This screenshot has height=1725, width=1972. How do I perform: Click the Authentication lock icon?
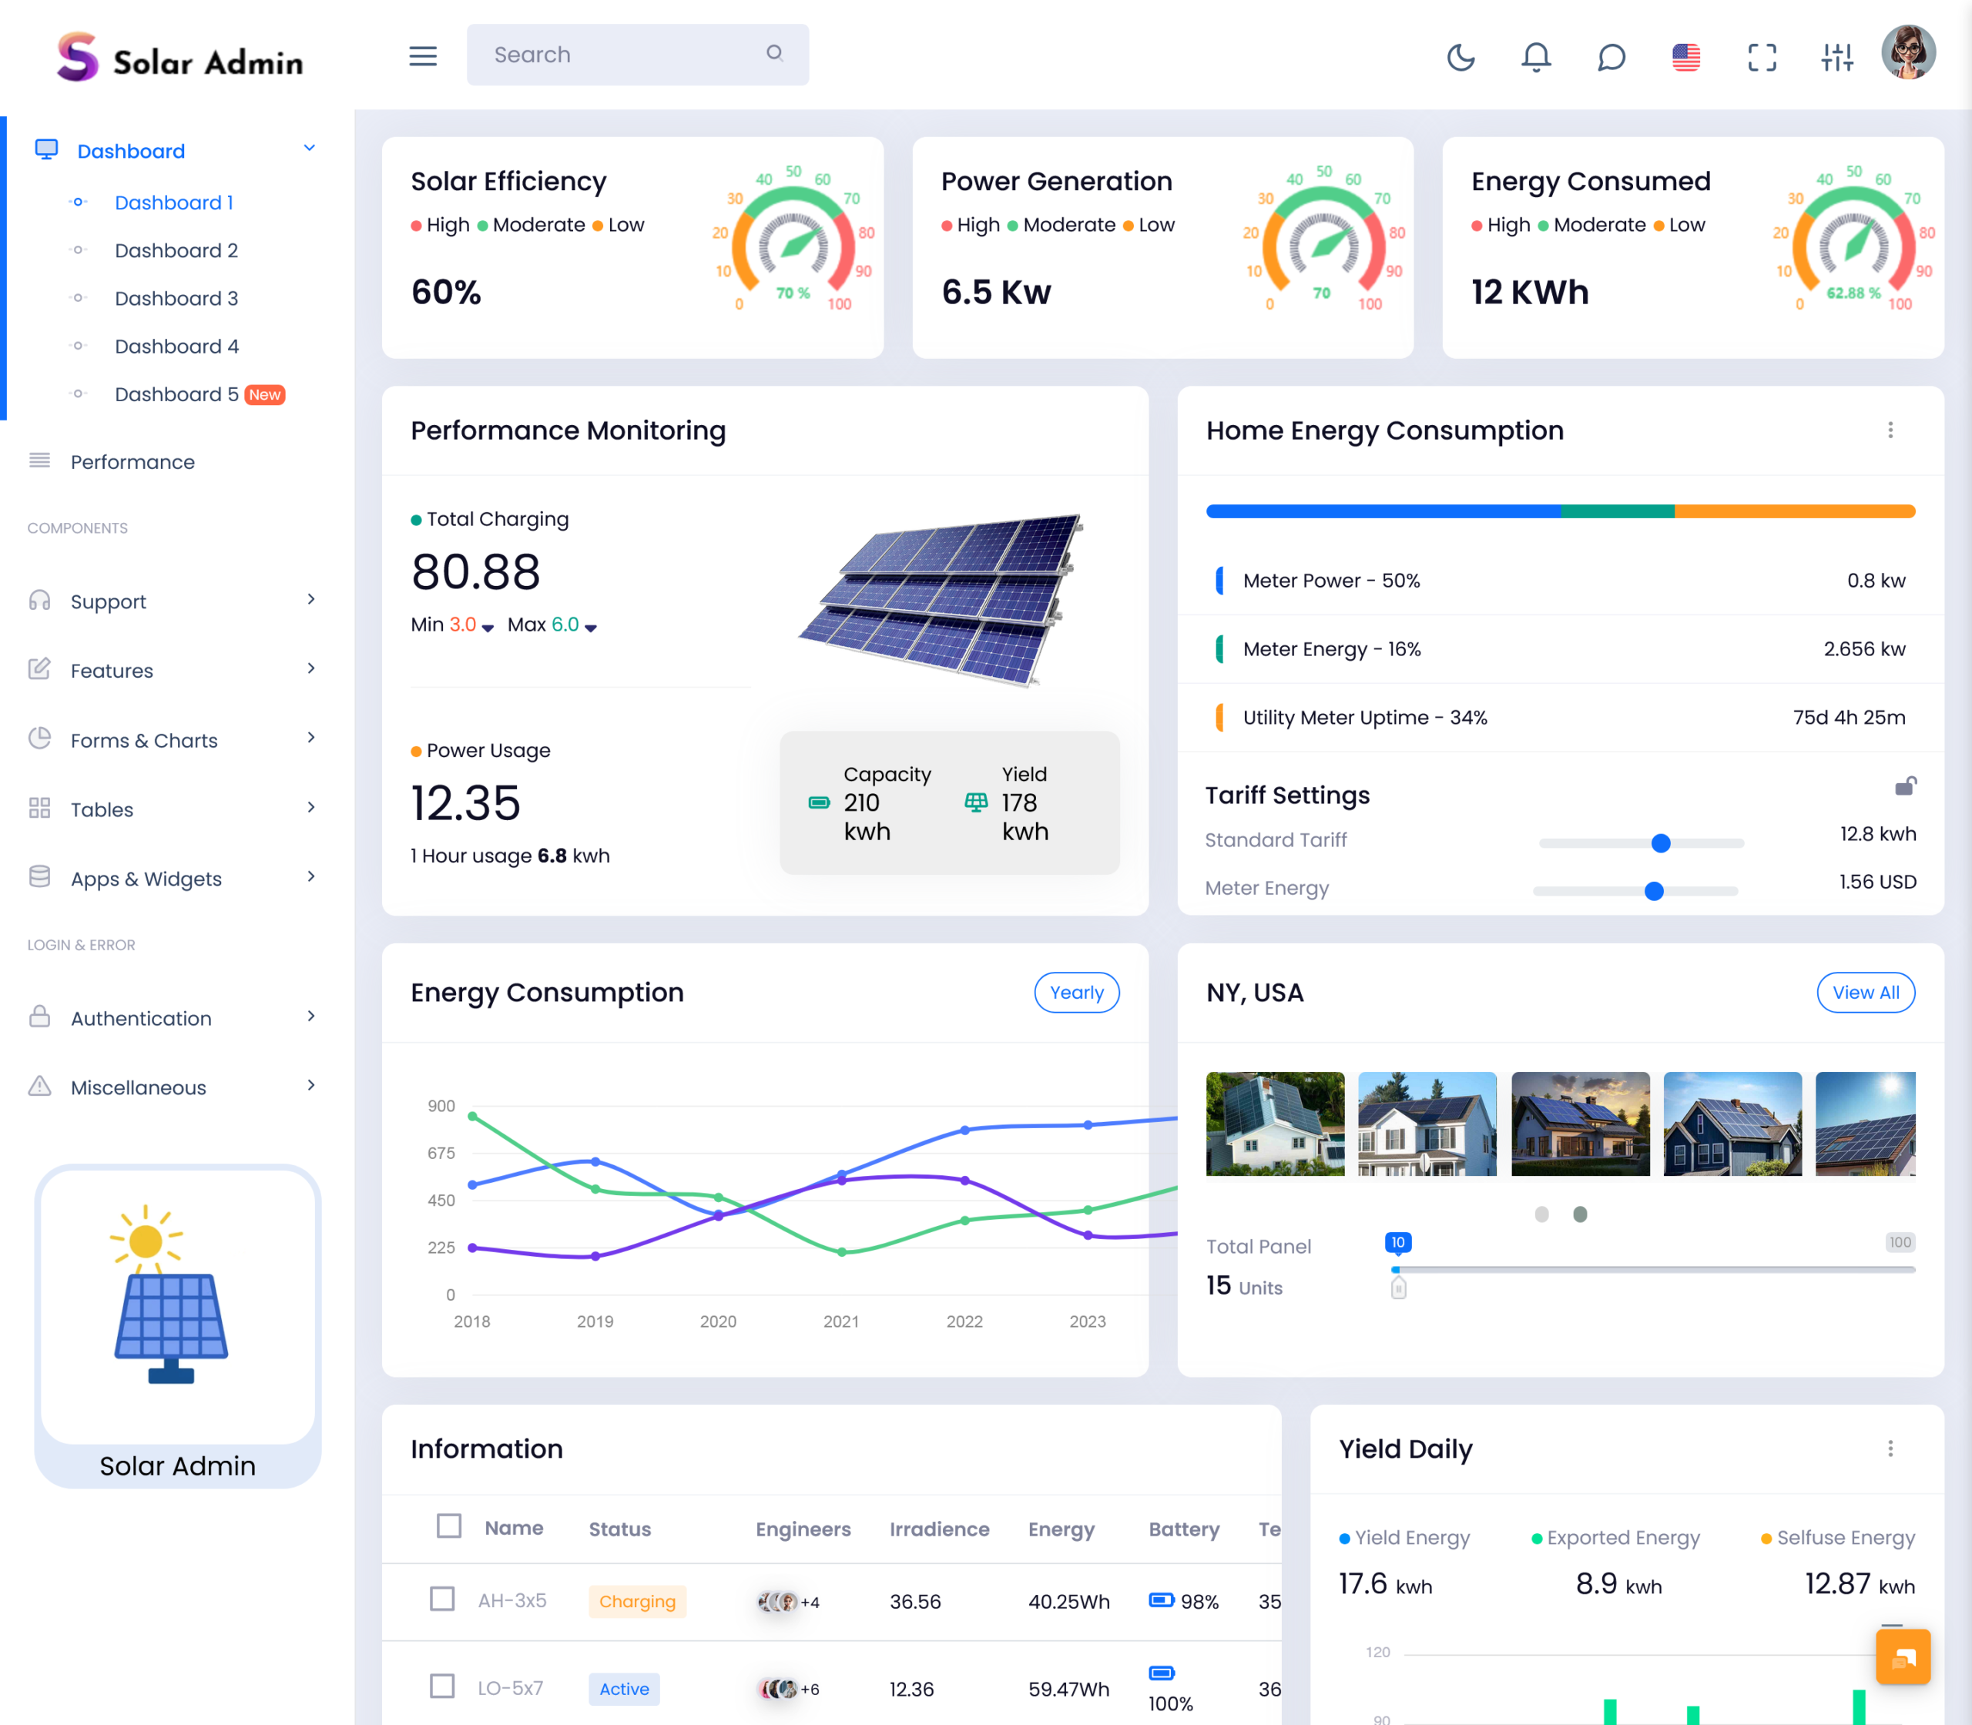[x=39, y=1017]
